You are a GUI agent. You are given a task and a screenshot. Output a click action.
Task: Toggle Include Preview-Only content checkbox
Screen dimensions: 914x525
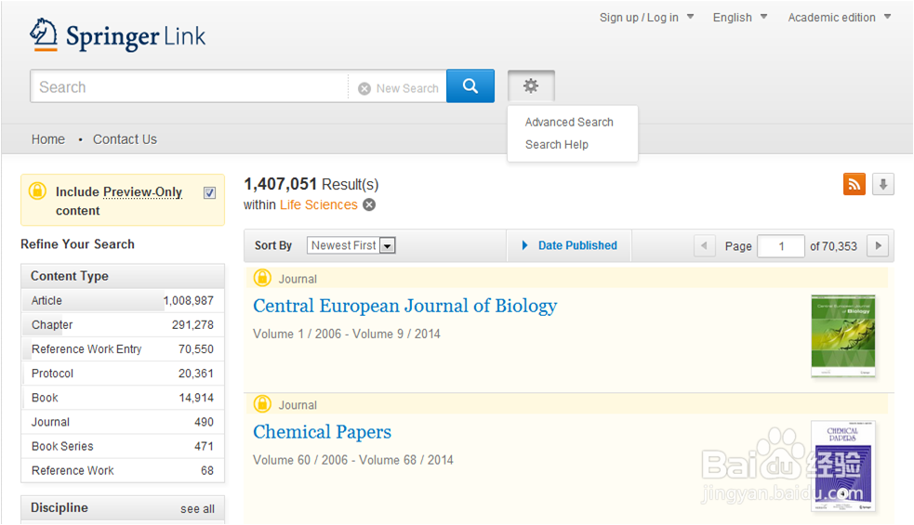tap(209, 193)
